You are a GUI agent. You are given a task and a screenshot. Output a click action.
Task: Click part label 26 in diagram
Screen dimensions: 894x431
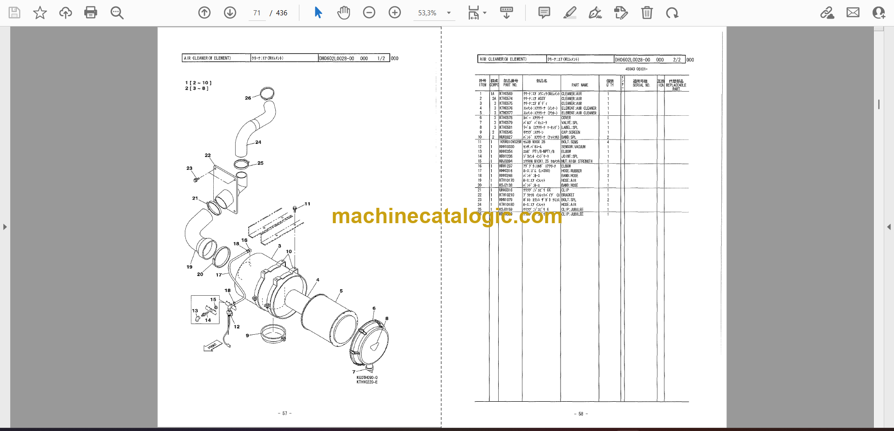pos(248,98)
